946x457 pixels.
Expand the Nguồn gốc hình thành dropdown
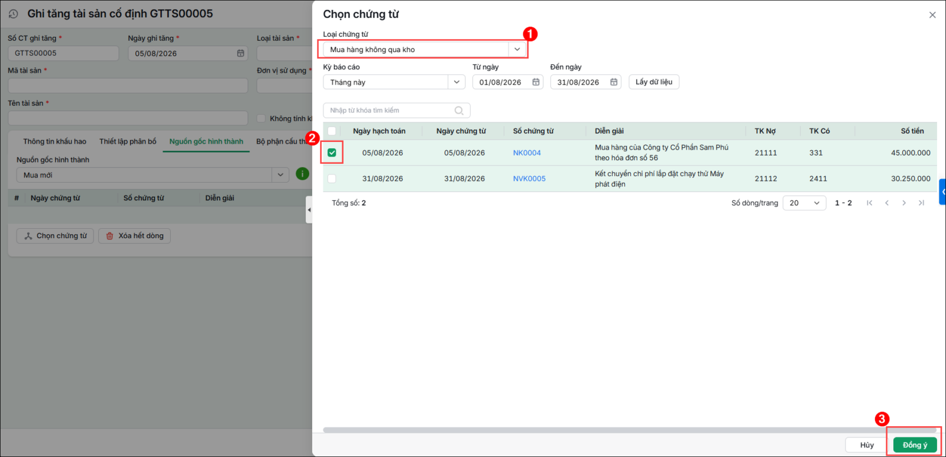[x=280, y=175]
